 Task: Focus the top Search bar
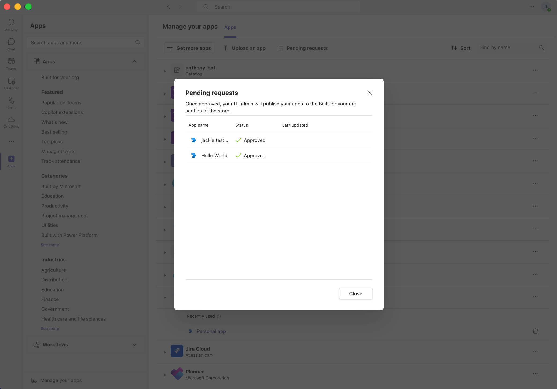[278, 7]
